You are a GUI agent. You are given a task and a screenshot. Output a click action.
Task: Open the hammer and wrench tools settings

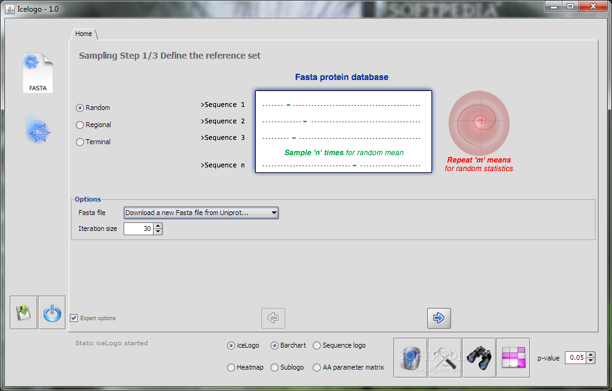(x=445, y=358)
